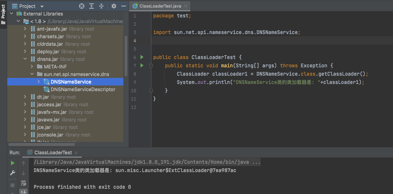Select javafx-mx.jar library row
This screenshot has width=393, height=194.
pyautogui.click(x=65, y=112)
